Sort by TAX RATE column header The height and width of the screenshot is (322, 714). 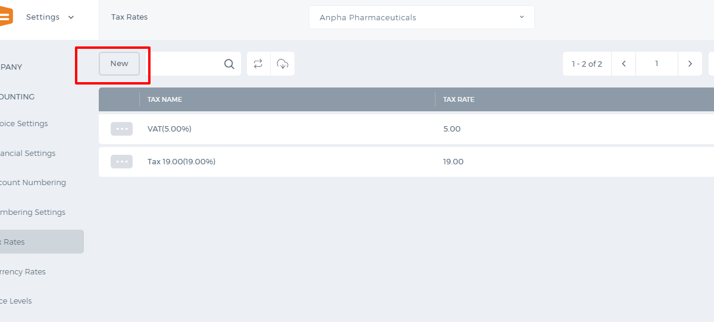click(459, 99)
